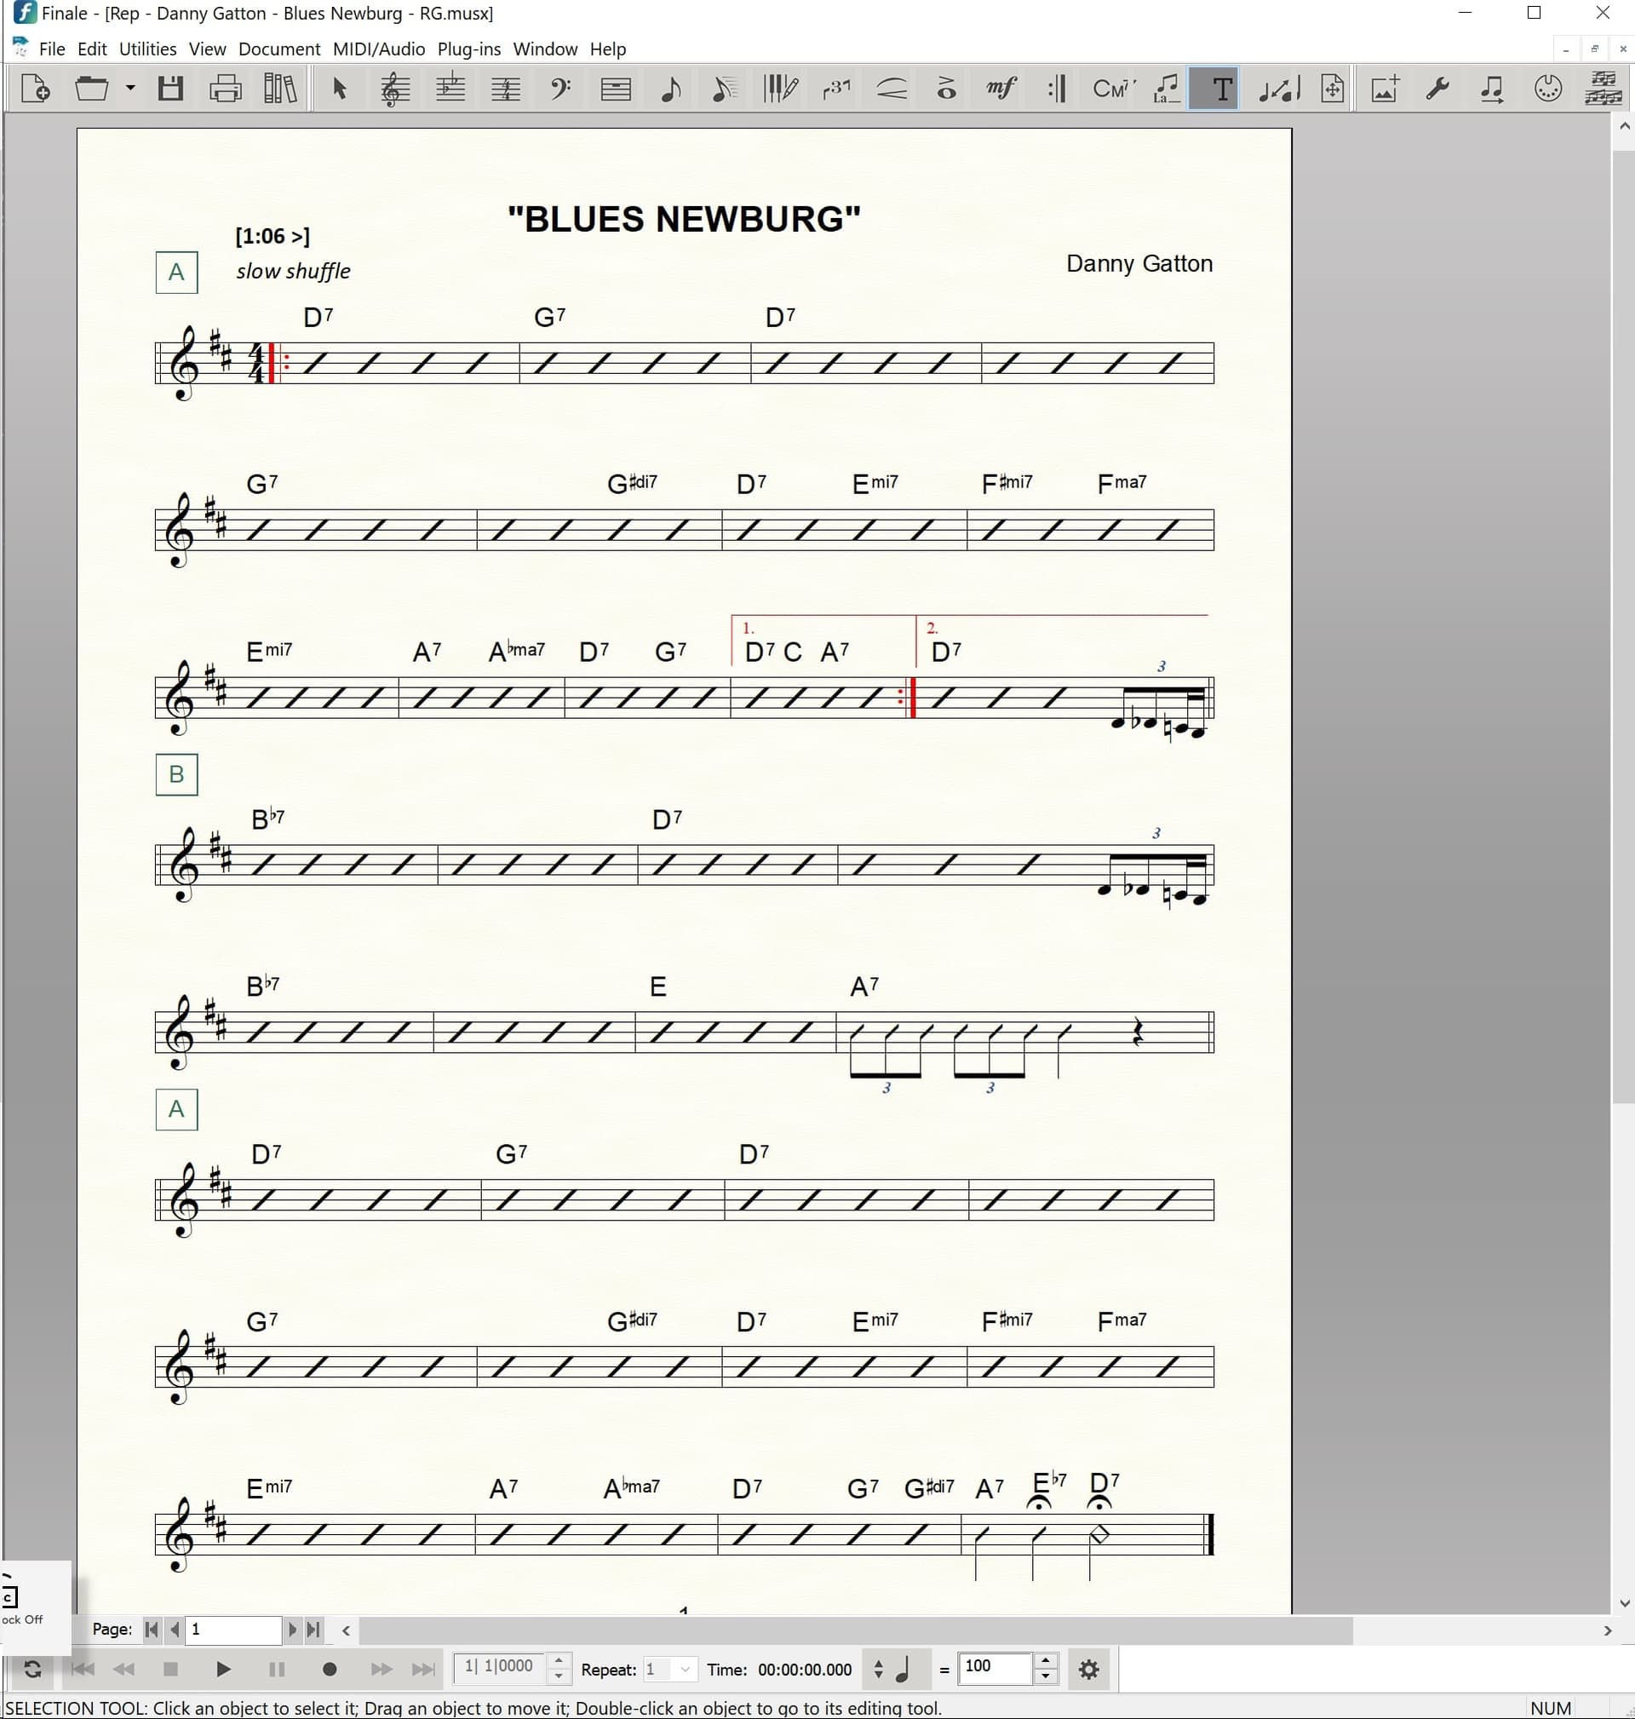Select the Graphics tool picture icon
1635x1719 pixels.
click(1385, 89)
